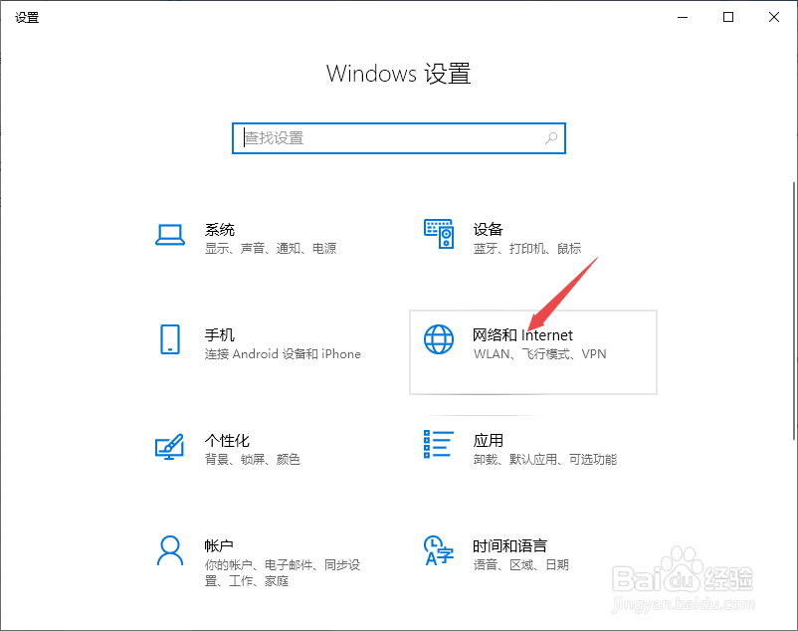This screenshot has width=798, height=631.
Task: Open the Personalization paintbrush icon
Action: coord(169,446)
